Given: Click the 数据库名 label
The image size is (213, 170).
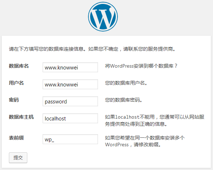Looking at the screenshot, I should coord(19,66).
